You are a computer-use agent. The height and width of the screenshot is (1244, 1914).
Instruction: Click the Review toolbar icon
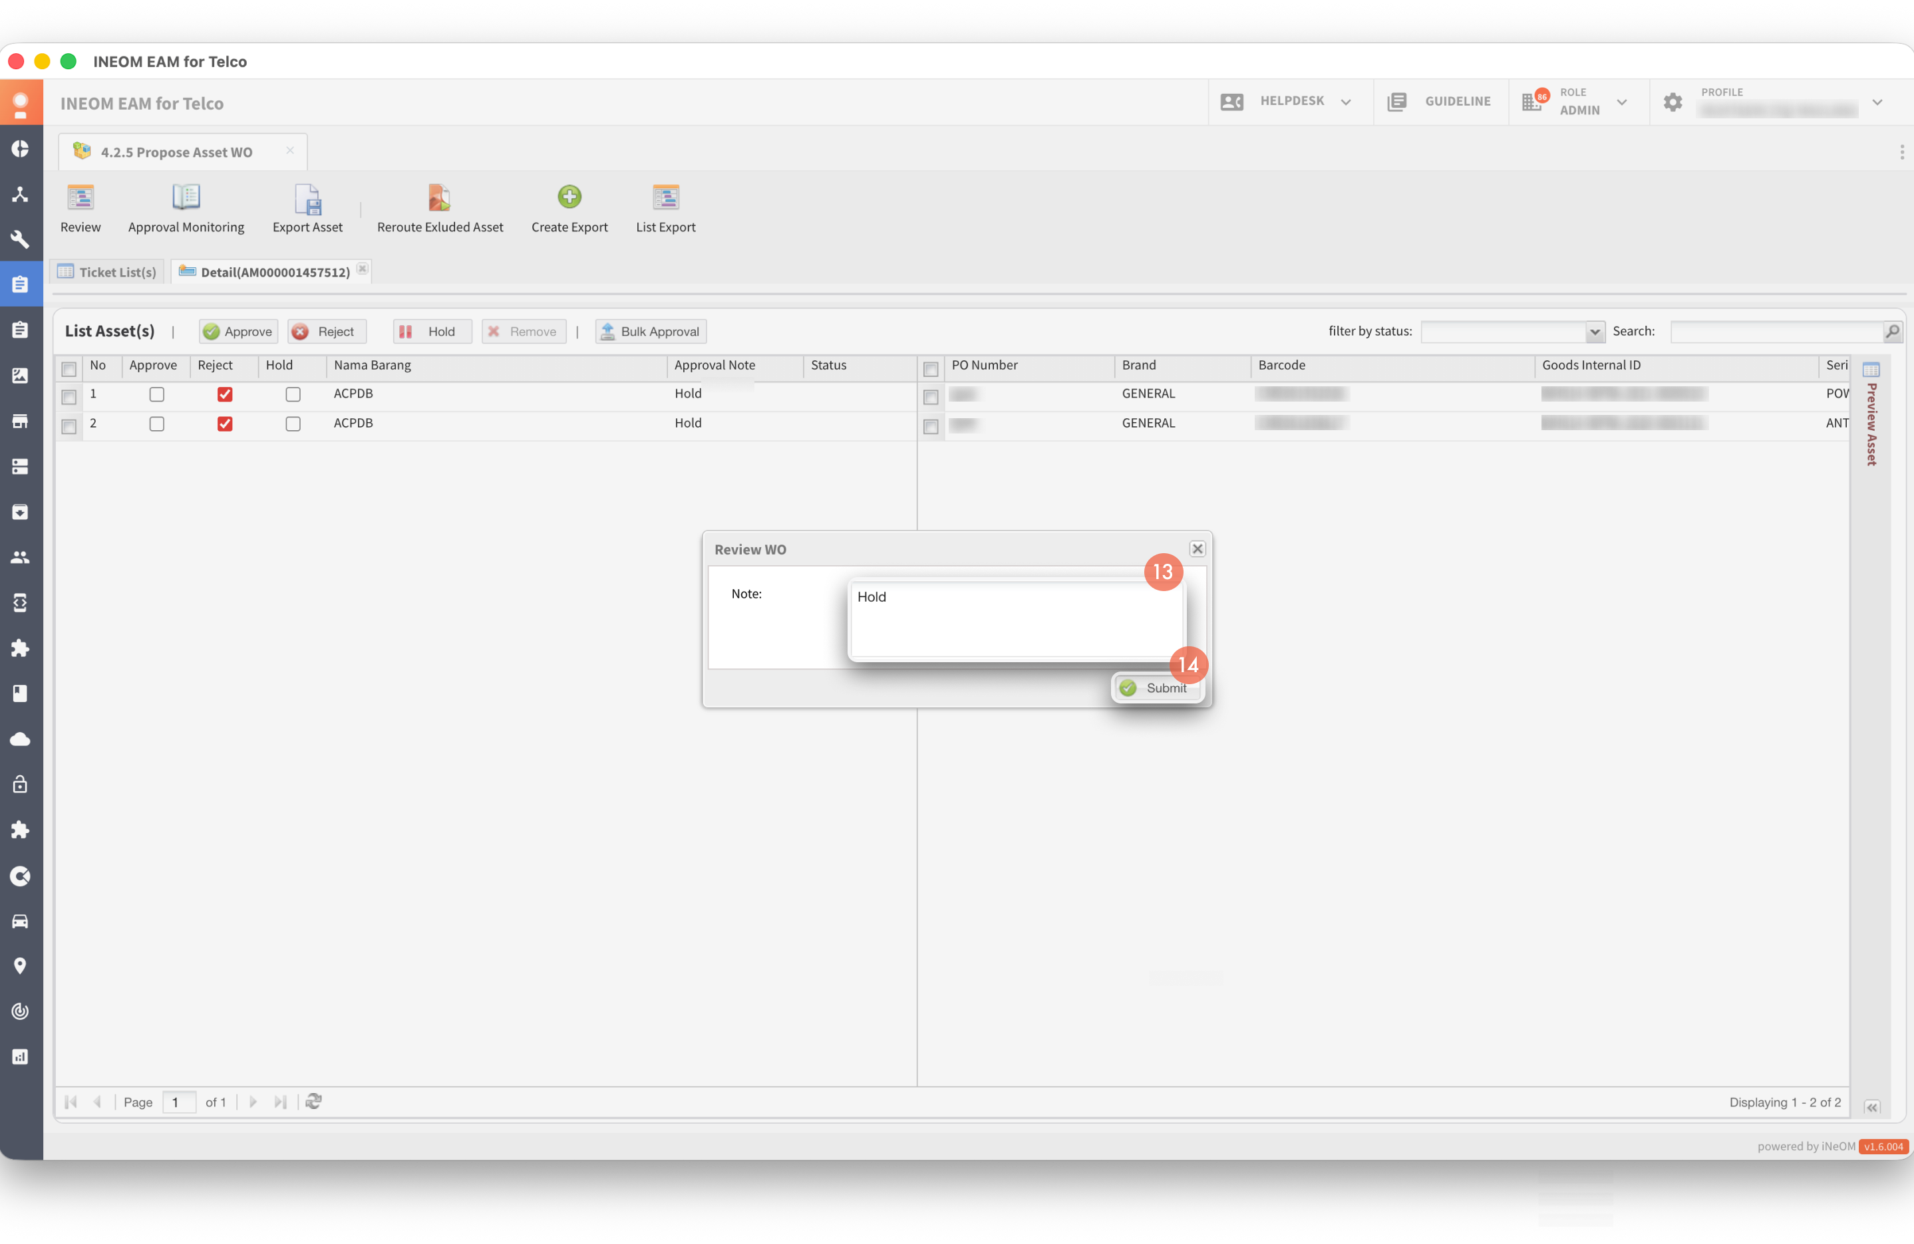tap(80, 197)
